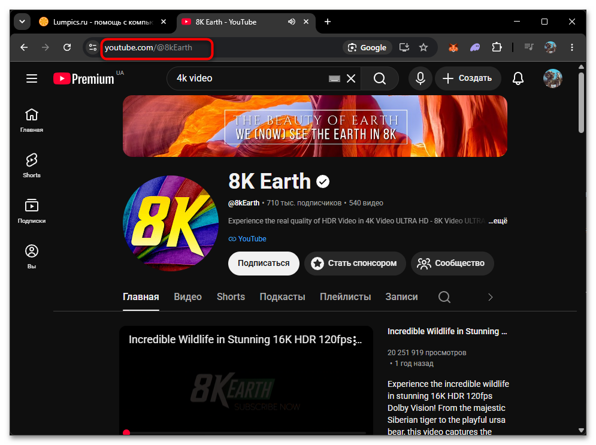Install the YouTube app icon
Viewport: 596px width, 445px height.
(x=404, y=47)
